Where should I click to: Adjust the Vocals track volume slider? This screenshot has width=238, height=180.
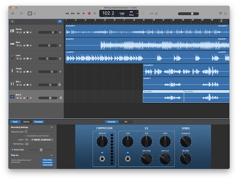coord(48,72)
